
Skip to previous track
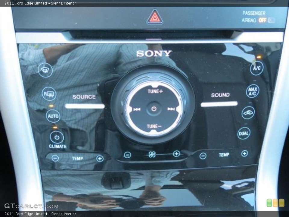tap(137, 109)
